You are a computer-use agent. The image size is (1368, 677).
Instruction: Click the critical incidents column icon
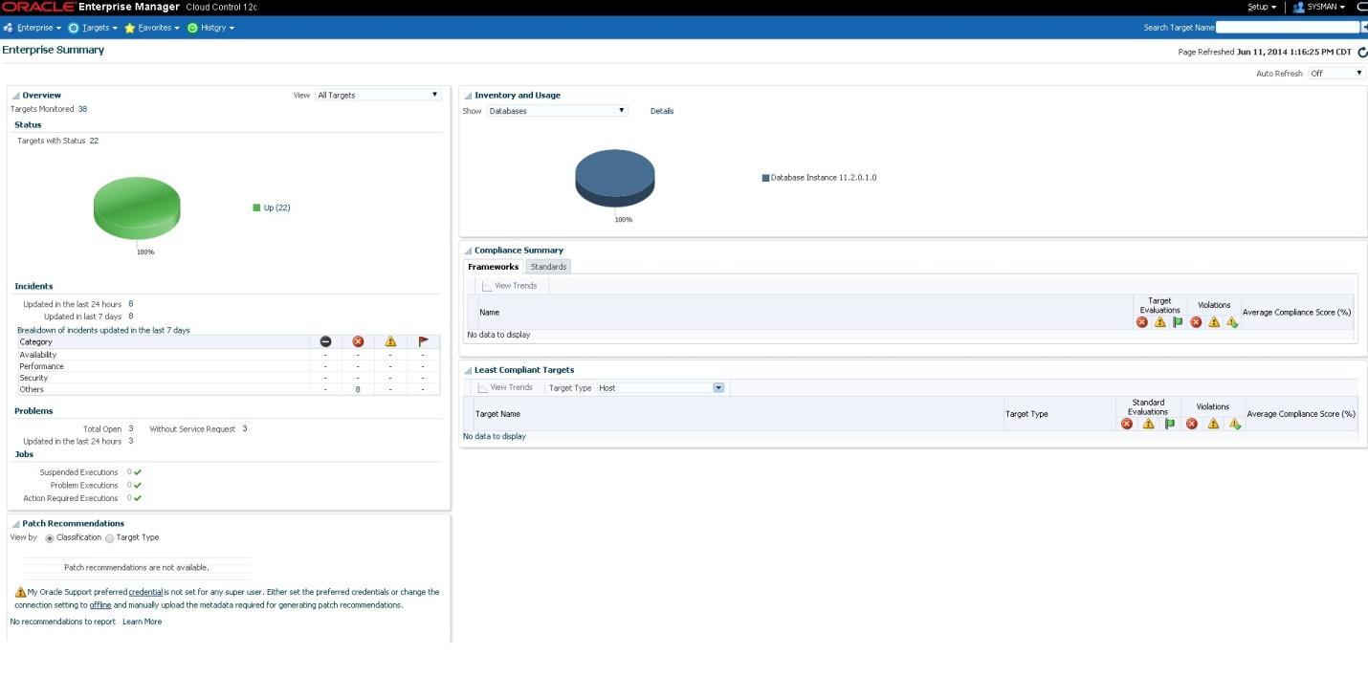(x=358, y=341)
